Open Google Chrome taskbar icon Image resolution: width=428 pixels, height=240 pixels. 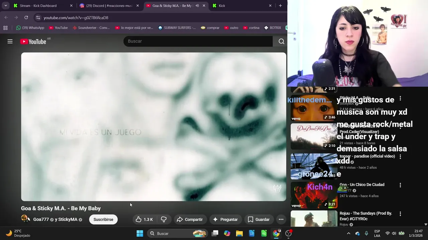point(276,233)
